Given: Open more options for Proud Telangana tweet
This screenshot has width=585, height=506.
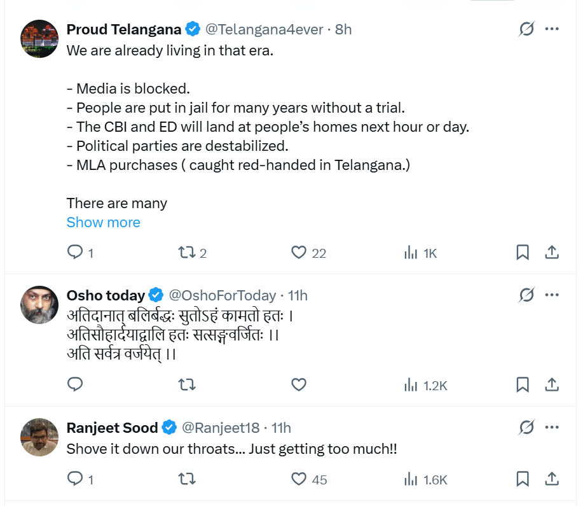Looking at the screenshot, I should coord(552,29).
